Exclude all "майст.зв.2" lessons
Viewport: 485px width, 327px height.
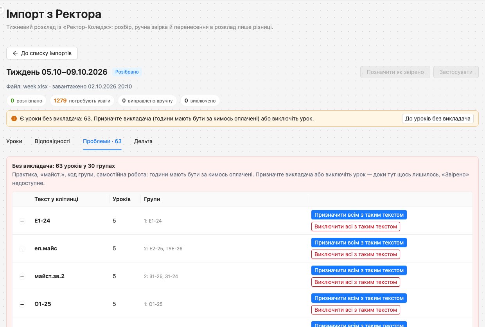pos(356,282)
